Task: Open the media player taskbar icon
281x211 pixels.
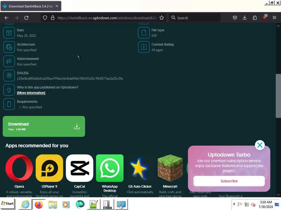Action: click(66, 204)
